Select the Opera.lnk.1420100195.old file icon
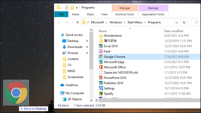 pyautogui.click(x=101, y=73)
